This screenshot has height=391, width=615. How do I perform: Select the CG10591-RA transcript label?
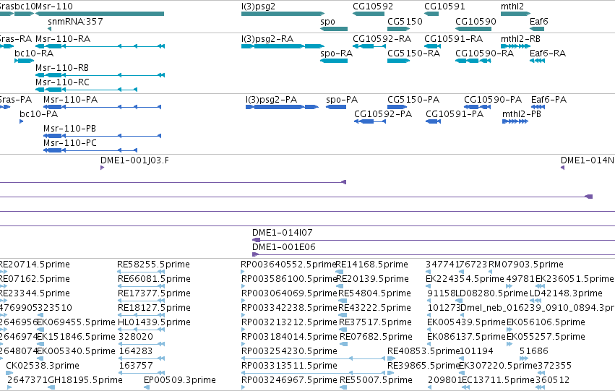453,39
